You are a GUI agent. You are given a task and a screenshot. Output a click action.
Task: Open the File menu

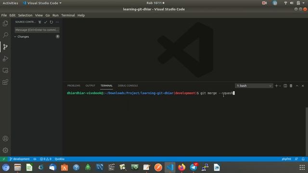pos(4,15)
